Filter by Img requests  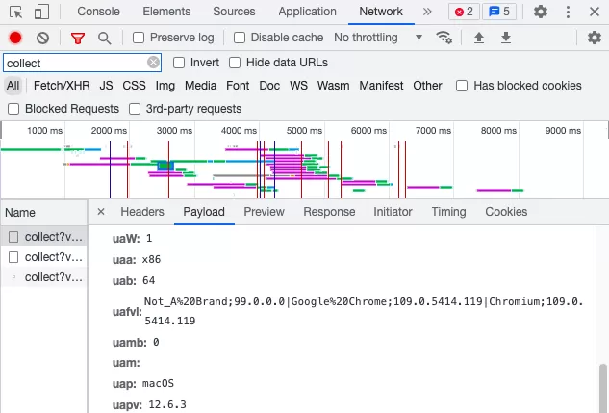(x=165, y=86)
